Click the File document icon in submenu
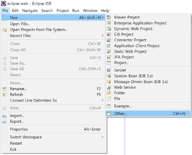 [109, 98]
